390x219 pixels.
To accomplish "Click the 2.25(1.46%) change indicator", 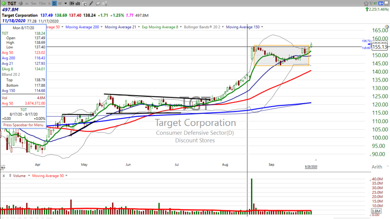I will [377, 9].
